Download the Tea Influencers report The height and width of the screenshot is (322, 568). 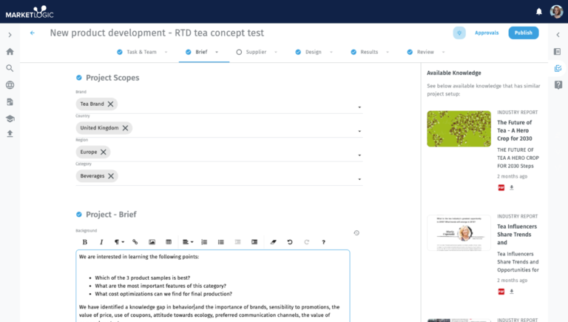512,291
